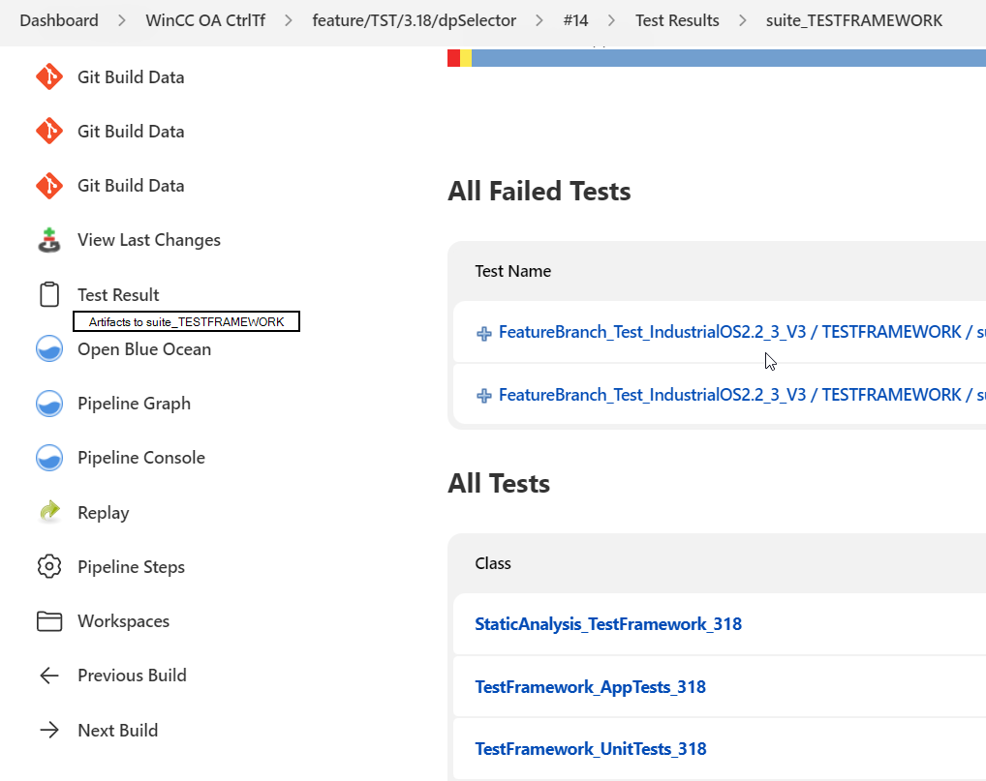Click the View Last Changes icon
Screen dimensions: 986x781
tap(49, 240)
